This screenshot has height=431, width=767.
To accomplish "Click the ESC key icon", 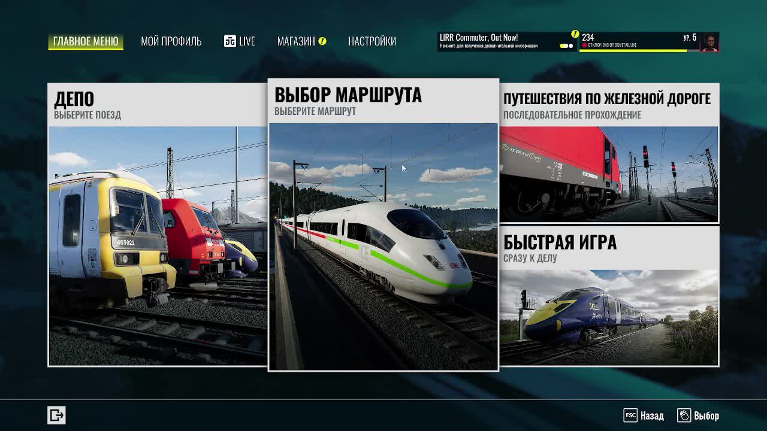I will point(630,415).
